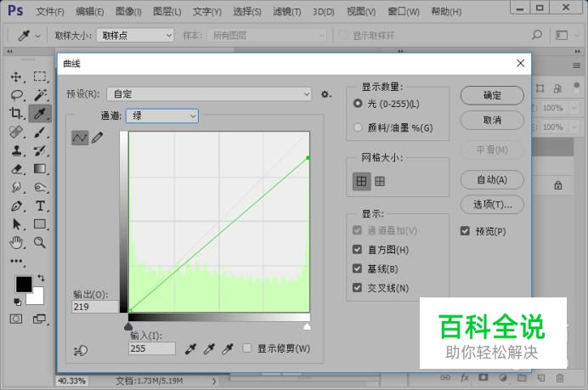Choose edit points curve mode
588x390 pixels.
point(80,138)
